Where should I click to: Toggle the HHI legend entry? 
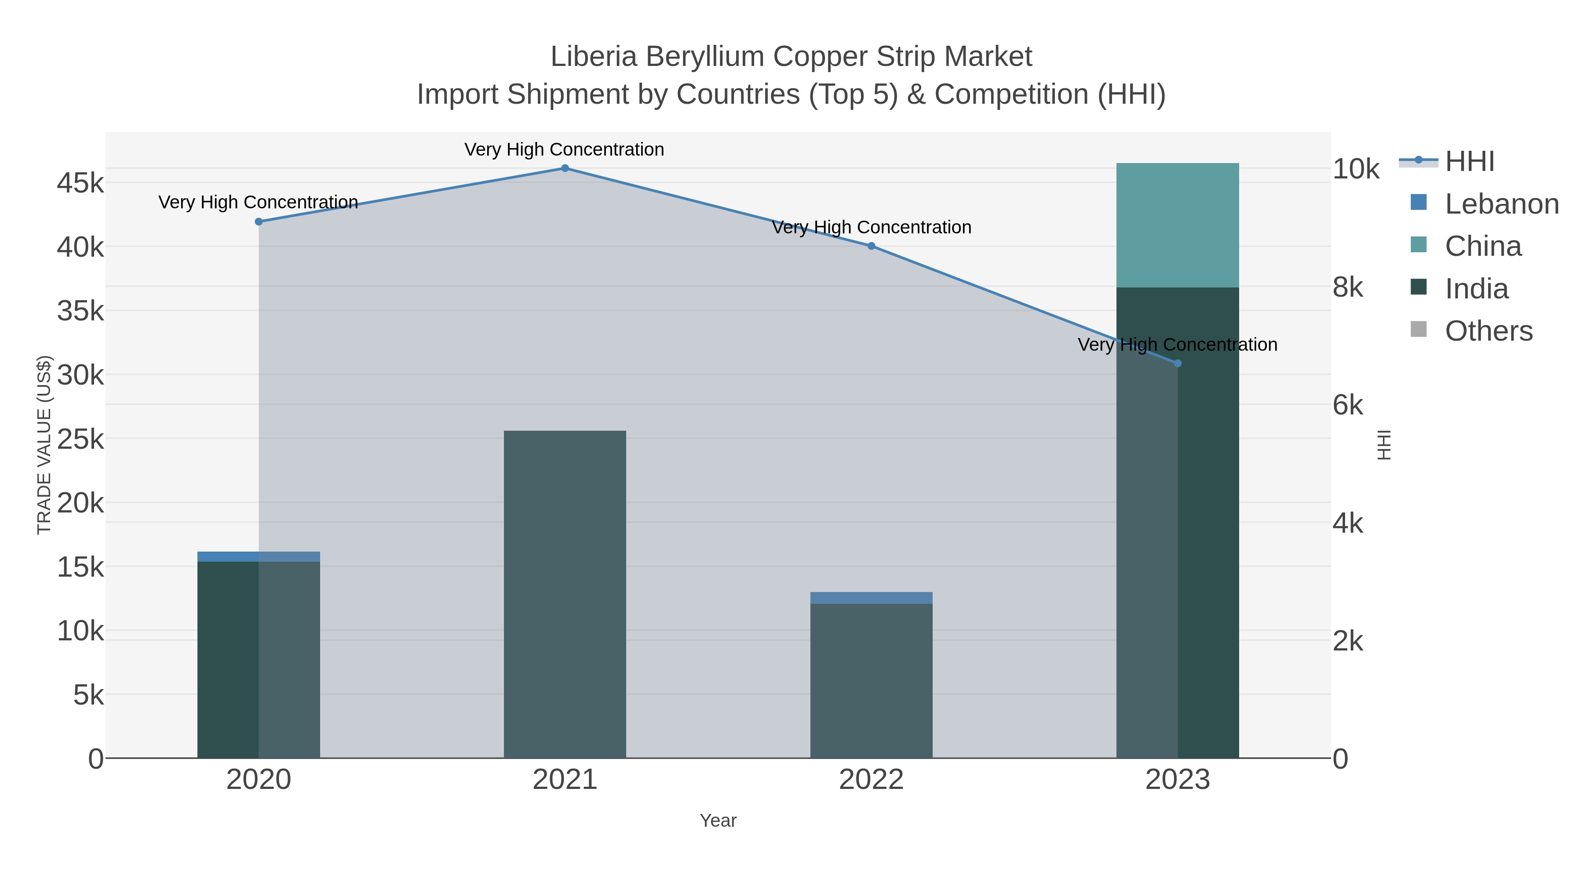pos(1447,162)
